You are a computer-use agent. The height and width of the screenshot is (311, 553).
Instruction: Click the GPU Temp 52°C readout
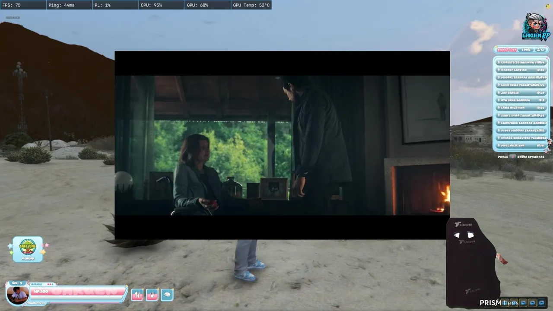(x=251, y=5)
